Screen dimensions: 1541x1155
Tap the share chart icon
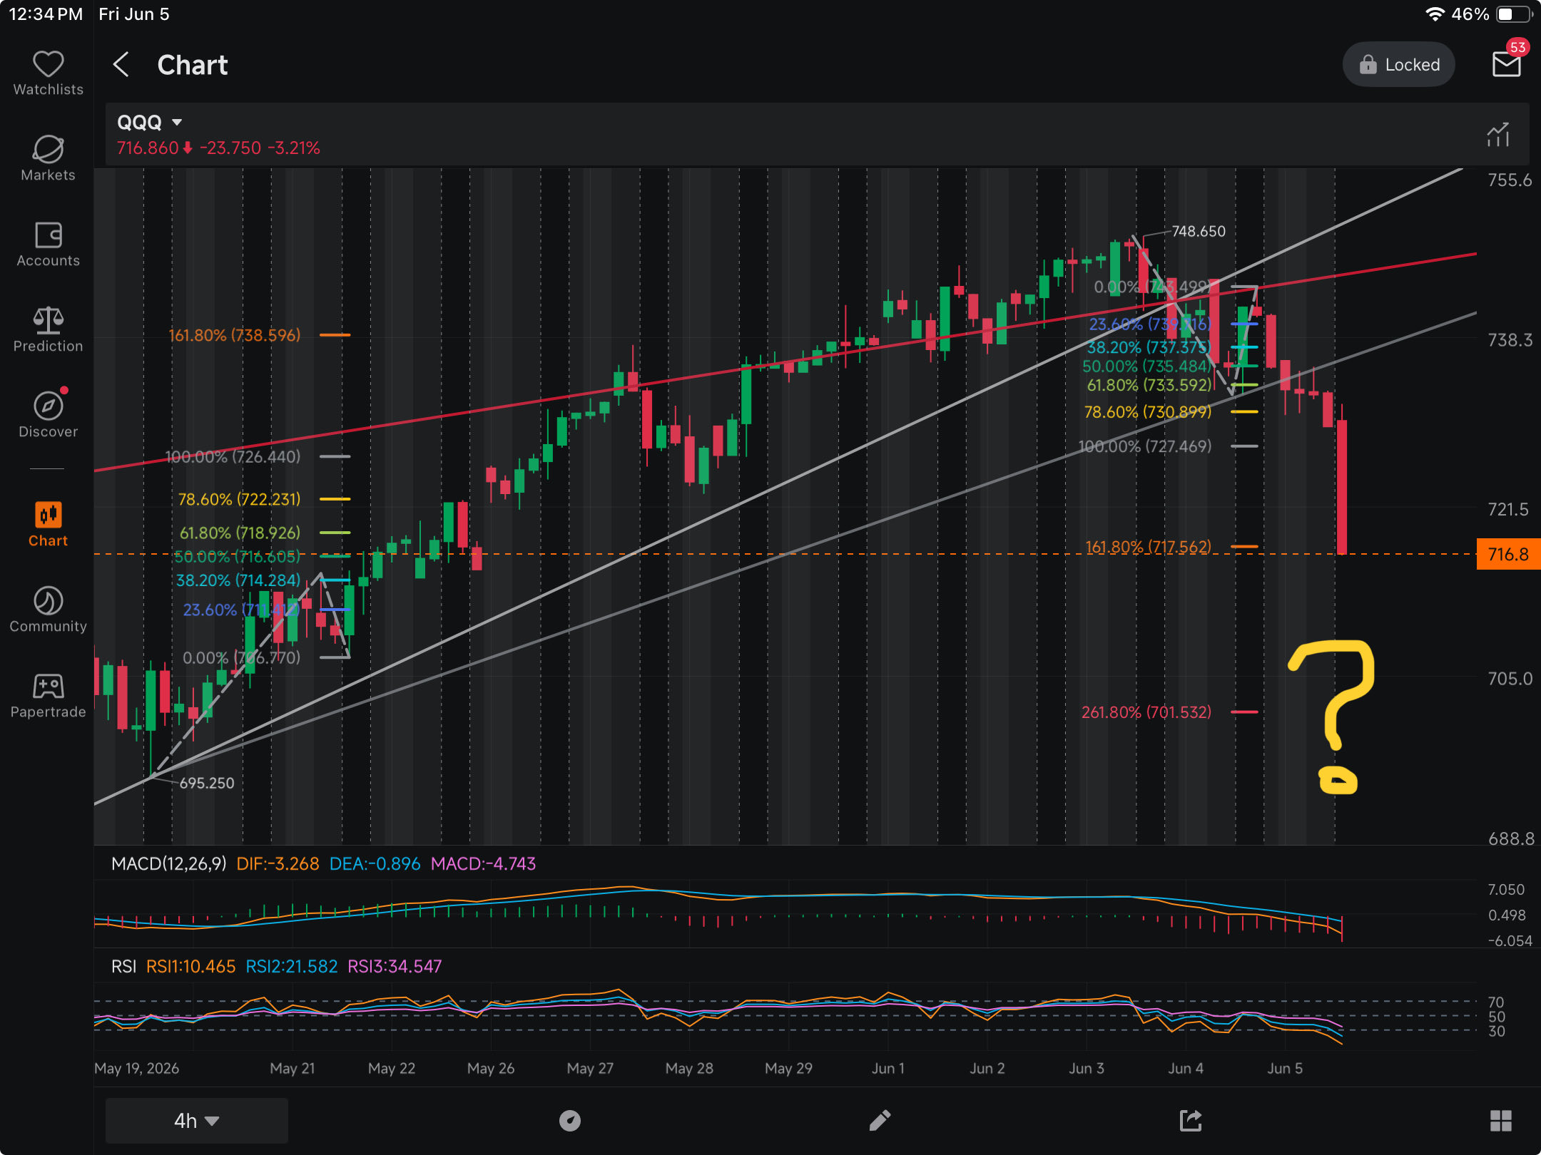point(1191,1120)
